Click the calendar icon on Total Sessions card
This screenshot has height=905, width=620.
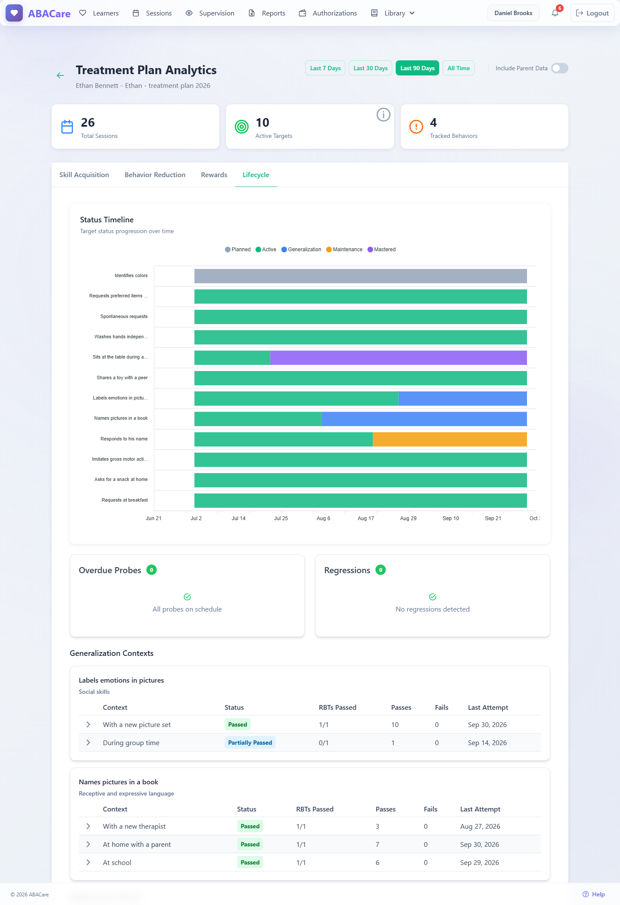(x=67, y=127)
